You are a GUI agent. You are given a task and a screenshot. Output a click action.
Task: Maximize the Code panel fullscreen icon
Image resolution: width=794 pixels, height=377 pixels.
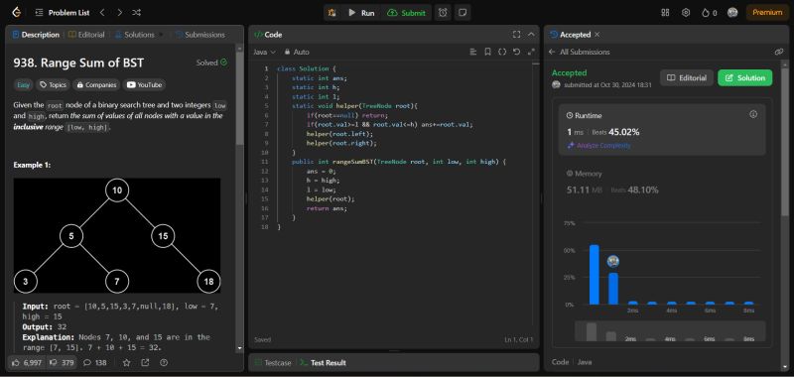click(x=516, y=35)
